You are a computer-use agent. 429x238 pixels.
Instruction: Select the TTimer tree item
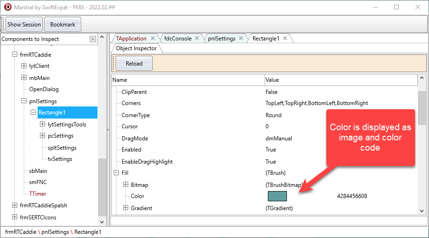pyautogui.click(x=38, y=193)
